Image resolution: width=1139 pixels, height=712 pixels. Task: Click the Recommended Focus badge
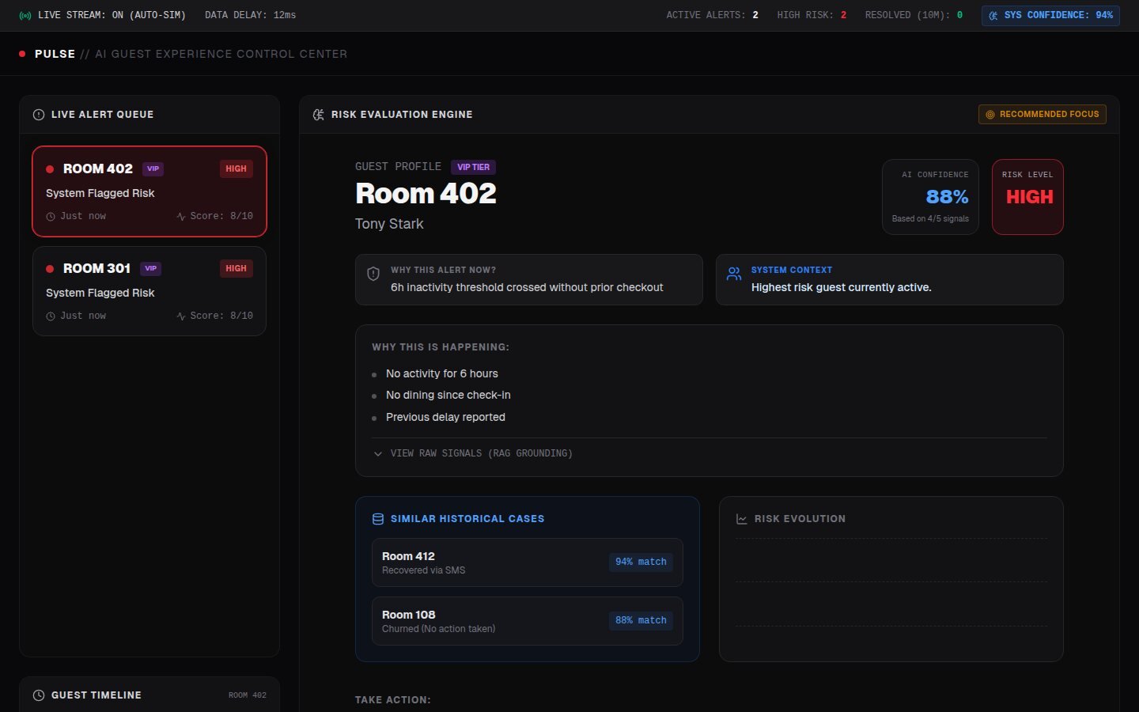point(1043,115)
